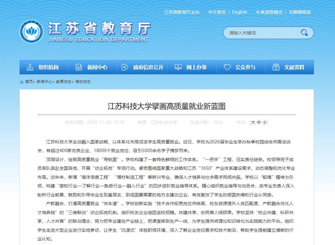Screen dimensions: 335x245
Task: Switch to the English site version
Action: (240, 12)
